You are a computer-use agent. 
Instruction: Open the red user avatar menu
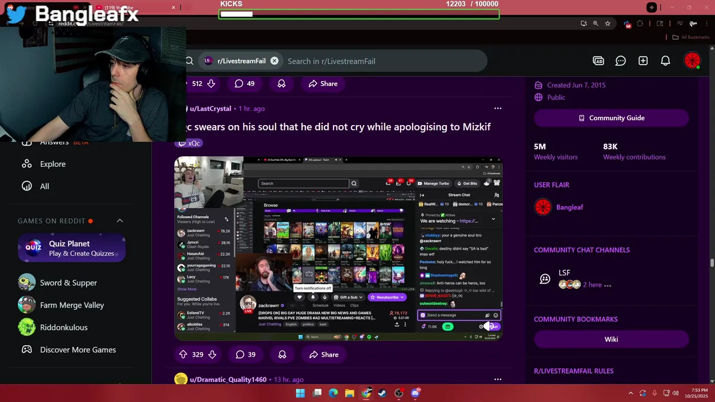[x=692, y=61]
